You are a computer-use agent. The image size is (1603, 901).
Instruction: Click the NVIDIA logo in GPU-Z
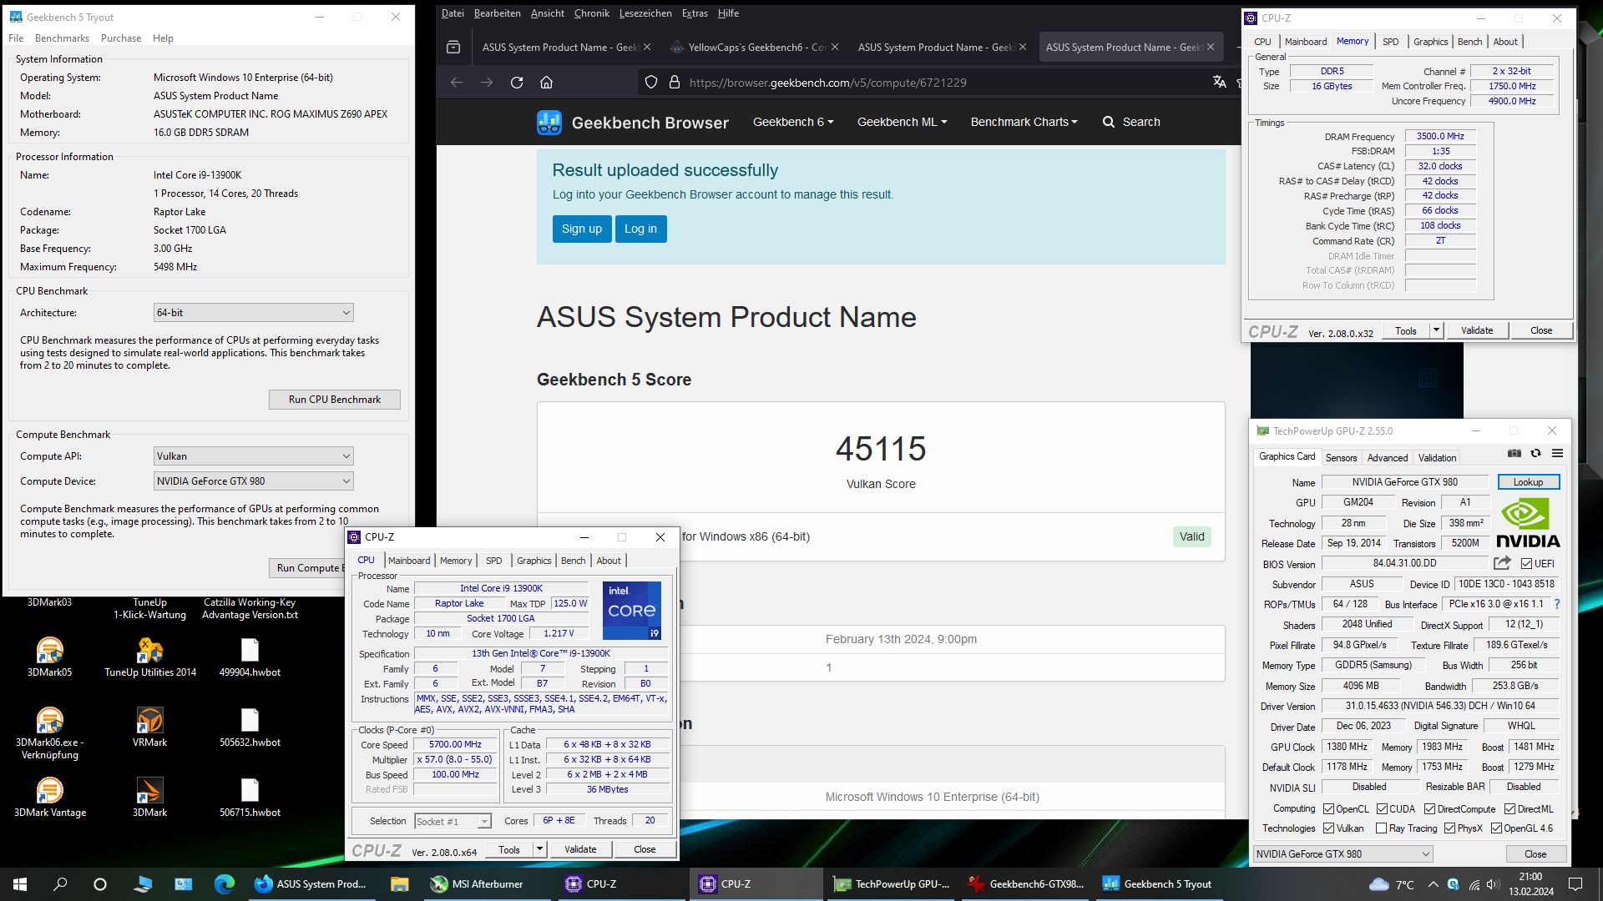coord(1528,524)
